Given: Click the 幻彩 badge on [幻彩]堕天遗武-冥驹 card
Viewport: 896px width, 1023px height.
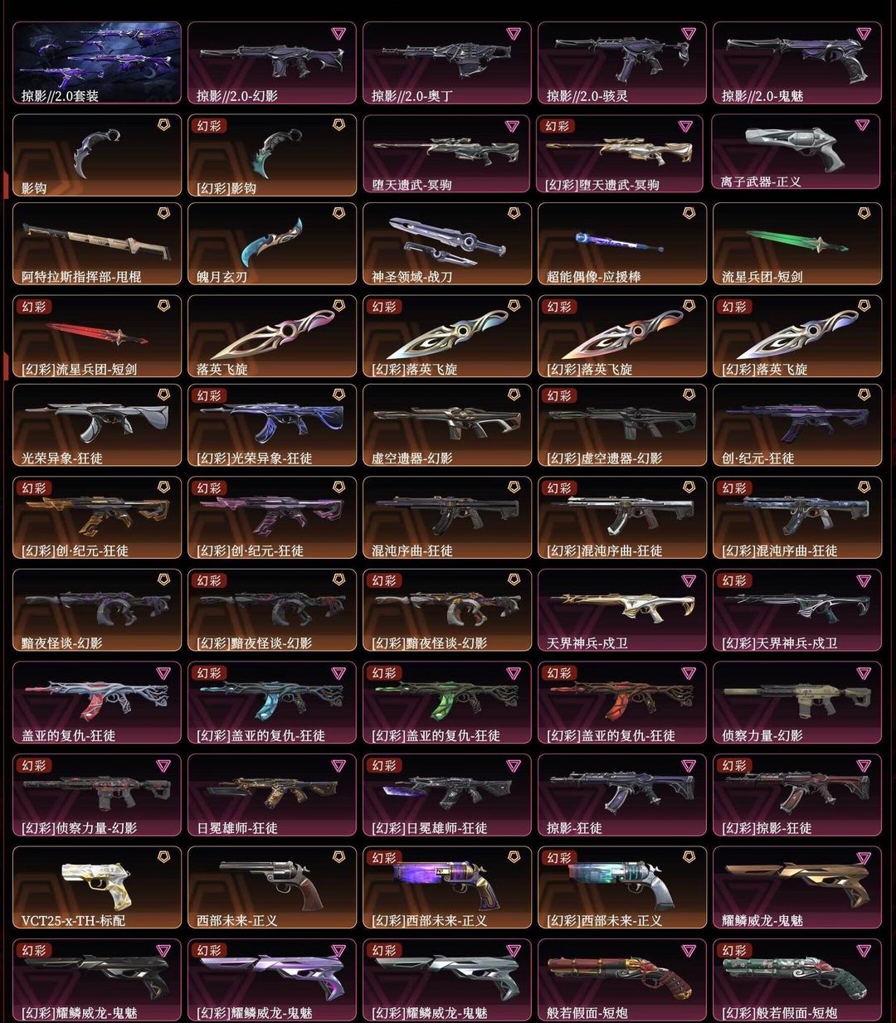Looking at the screenshot, I should pyautogui.click(x=559, y=127).
